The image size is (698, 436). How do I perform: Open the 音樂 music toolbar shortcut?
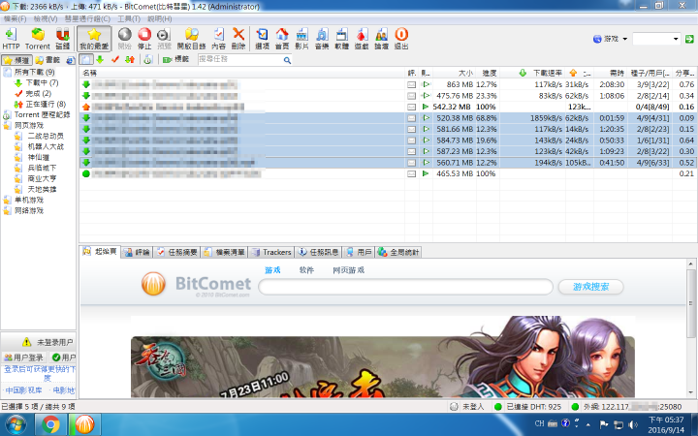[322, 39]
